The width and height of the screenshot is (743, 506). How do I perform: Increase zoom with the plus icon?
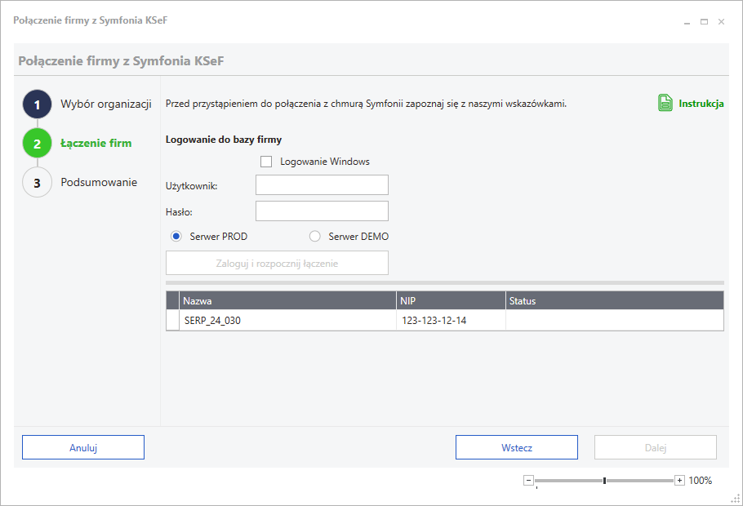tap(679, 481)
